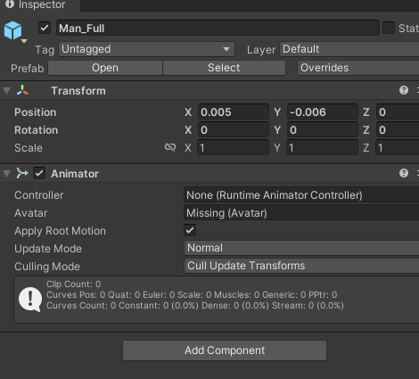The height and width of the screenshot is (379, 419).
Task: Collapse the Animator component foldout
Action: 7,174
